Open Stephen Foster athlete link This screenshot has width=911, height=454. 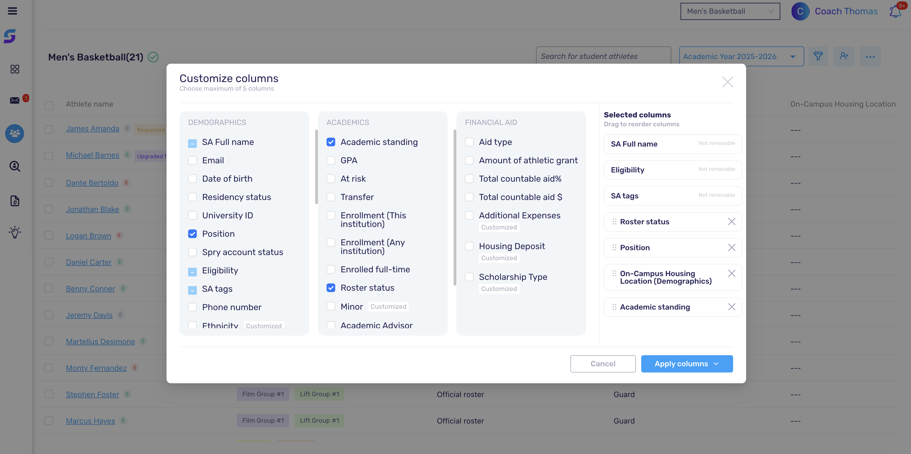click(92, 394)
